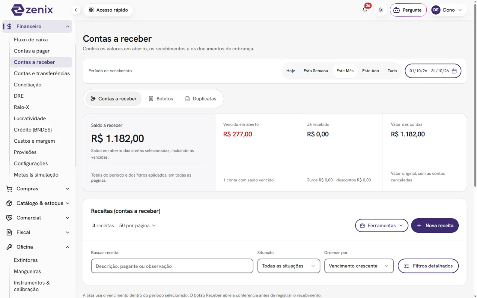Change the 50 por página setting
477x298 pixels.
click(x=137, y=225)
